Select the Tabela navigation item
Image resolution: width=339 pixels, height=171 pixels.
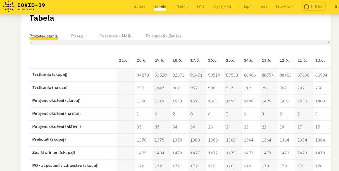tap(160, 6)
